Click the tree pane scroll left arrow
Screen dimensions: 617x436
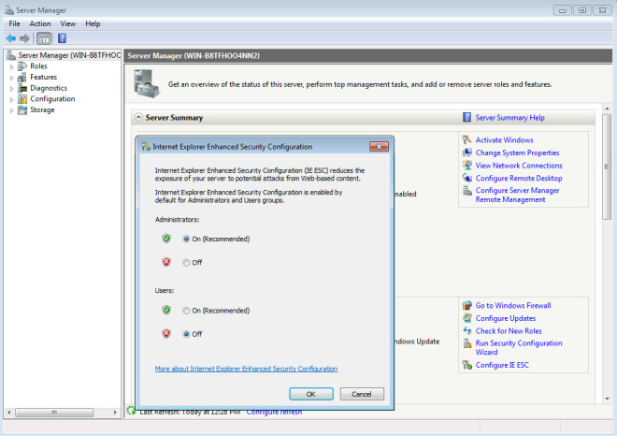click(9, 413)
